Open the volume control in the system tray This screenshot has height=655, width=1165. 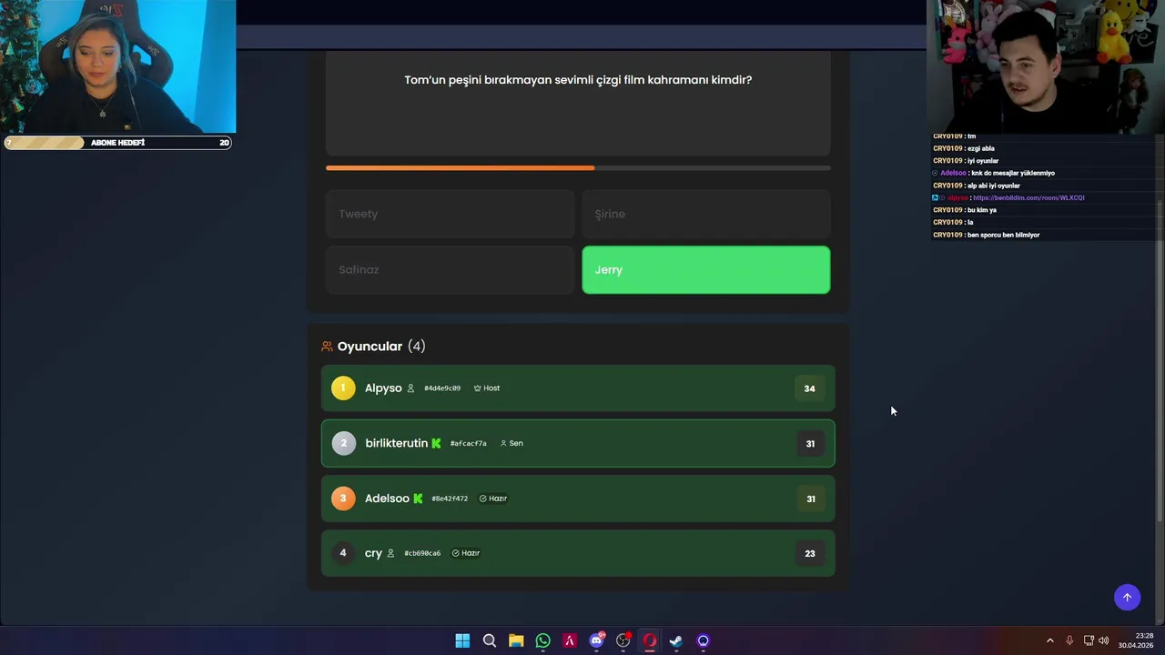coord(1104,640)
